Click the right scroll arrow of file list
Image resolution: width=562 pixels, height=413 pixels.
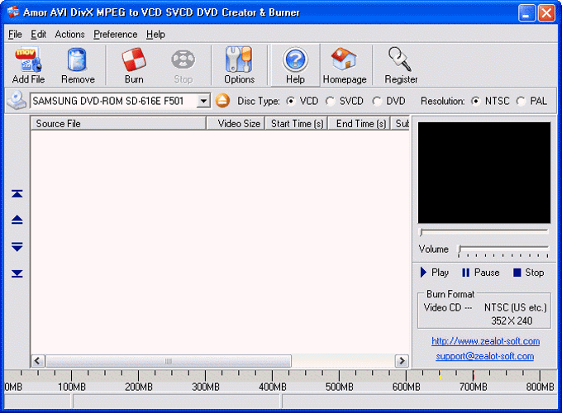tap(402, 361)
